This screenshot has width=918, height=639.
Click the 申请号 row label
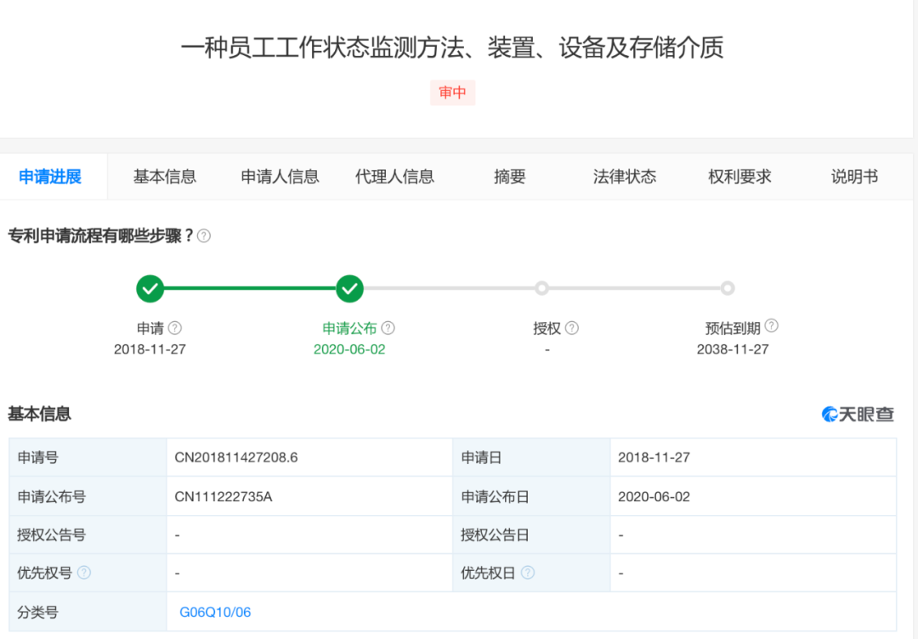pos(38,458)
